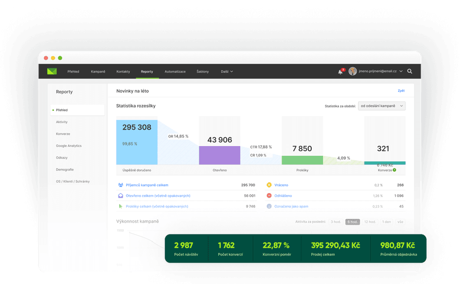Select the 1 den activity period
This screenshot has height=284, width=460.
(x=387, y=222)
